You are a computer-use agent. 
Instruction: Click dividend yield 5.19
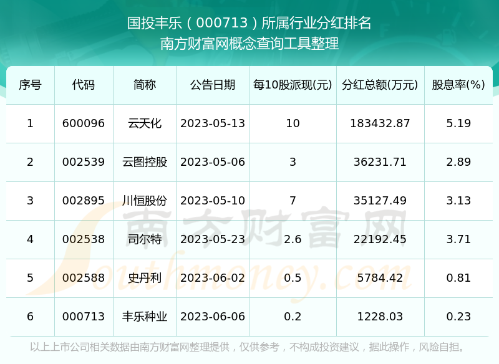pyautogui.click(x=458, y=123)
